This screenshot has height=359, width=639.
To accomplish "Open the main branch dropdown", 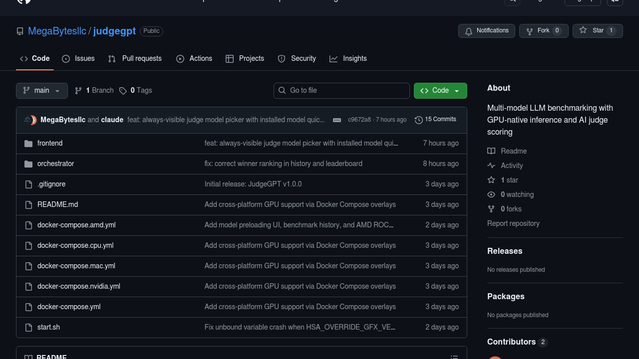I will pyautogui.click(x=42, y=90).
